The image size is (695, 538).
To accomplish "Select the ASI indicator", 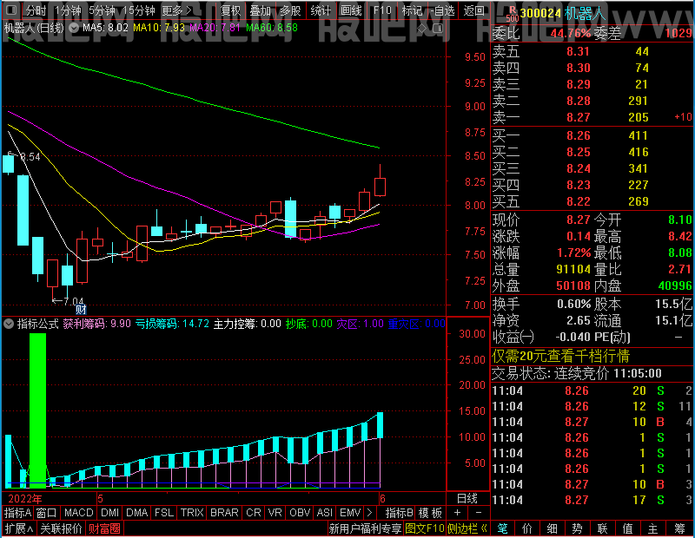I will pyautogui.click(x=324, y=513).
